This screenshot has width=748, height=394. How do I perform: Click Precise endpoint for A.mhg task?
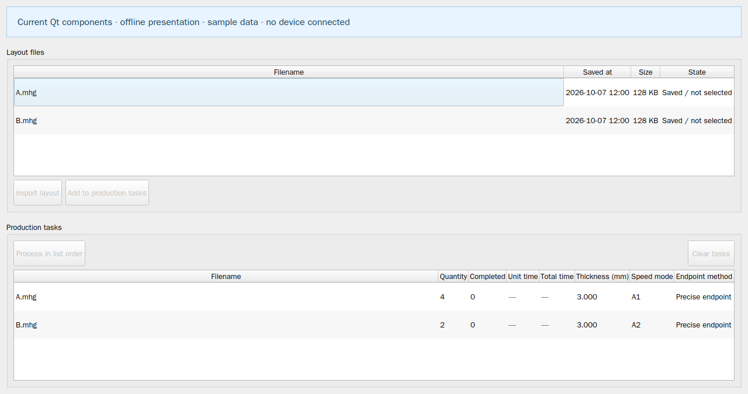pyautogui.click(x=704, y=297)
